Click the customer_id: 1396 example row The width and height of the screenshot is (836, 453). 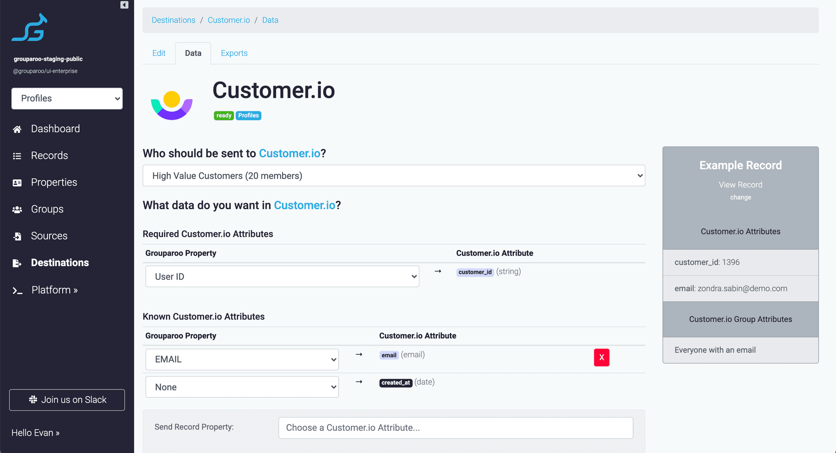pyautogui.click(x=740, y=262)
